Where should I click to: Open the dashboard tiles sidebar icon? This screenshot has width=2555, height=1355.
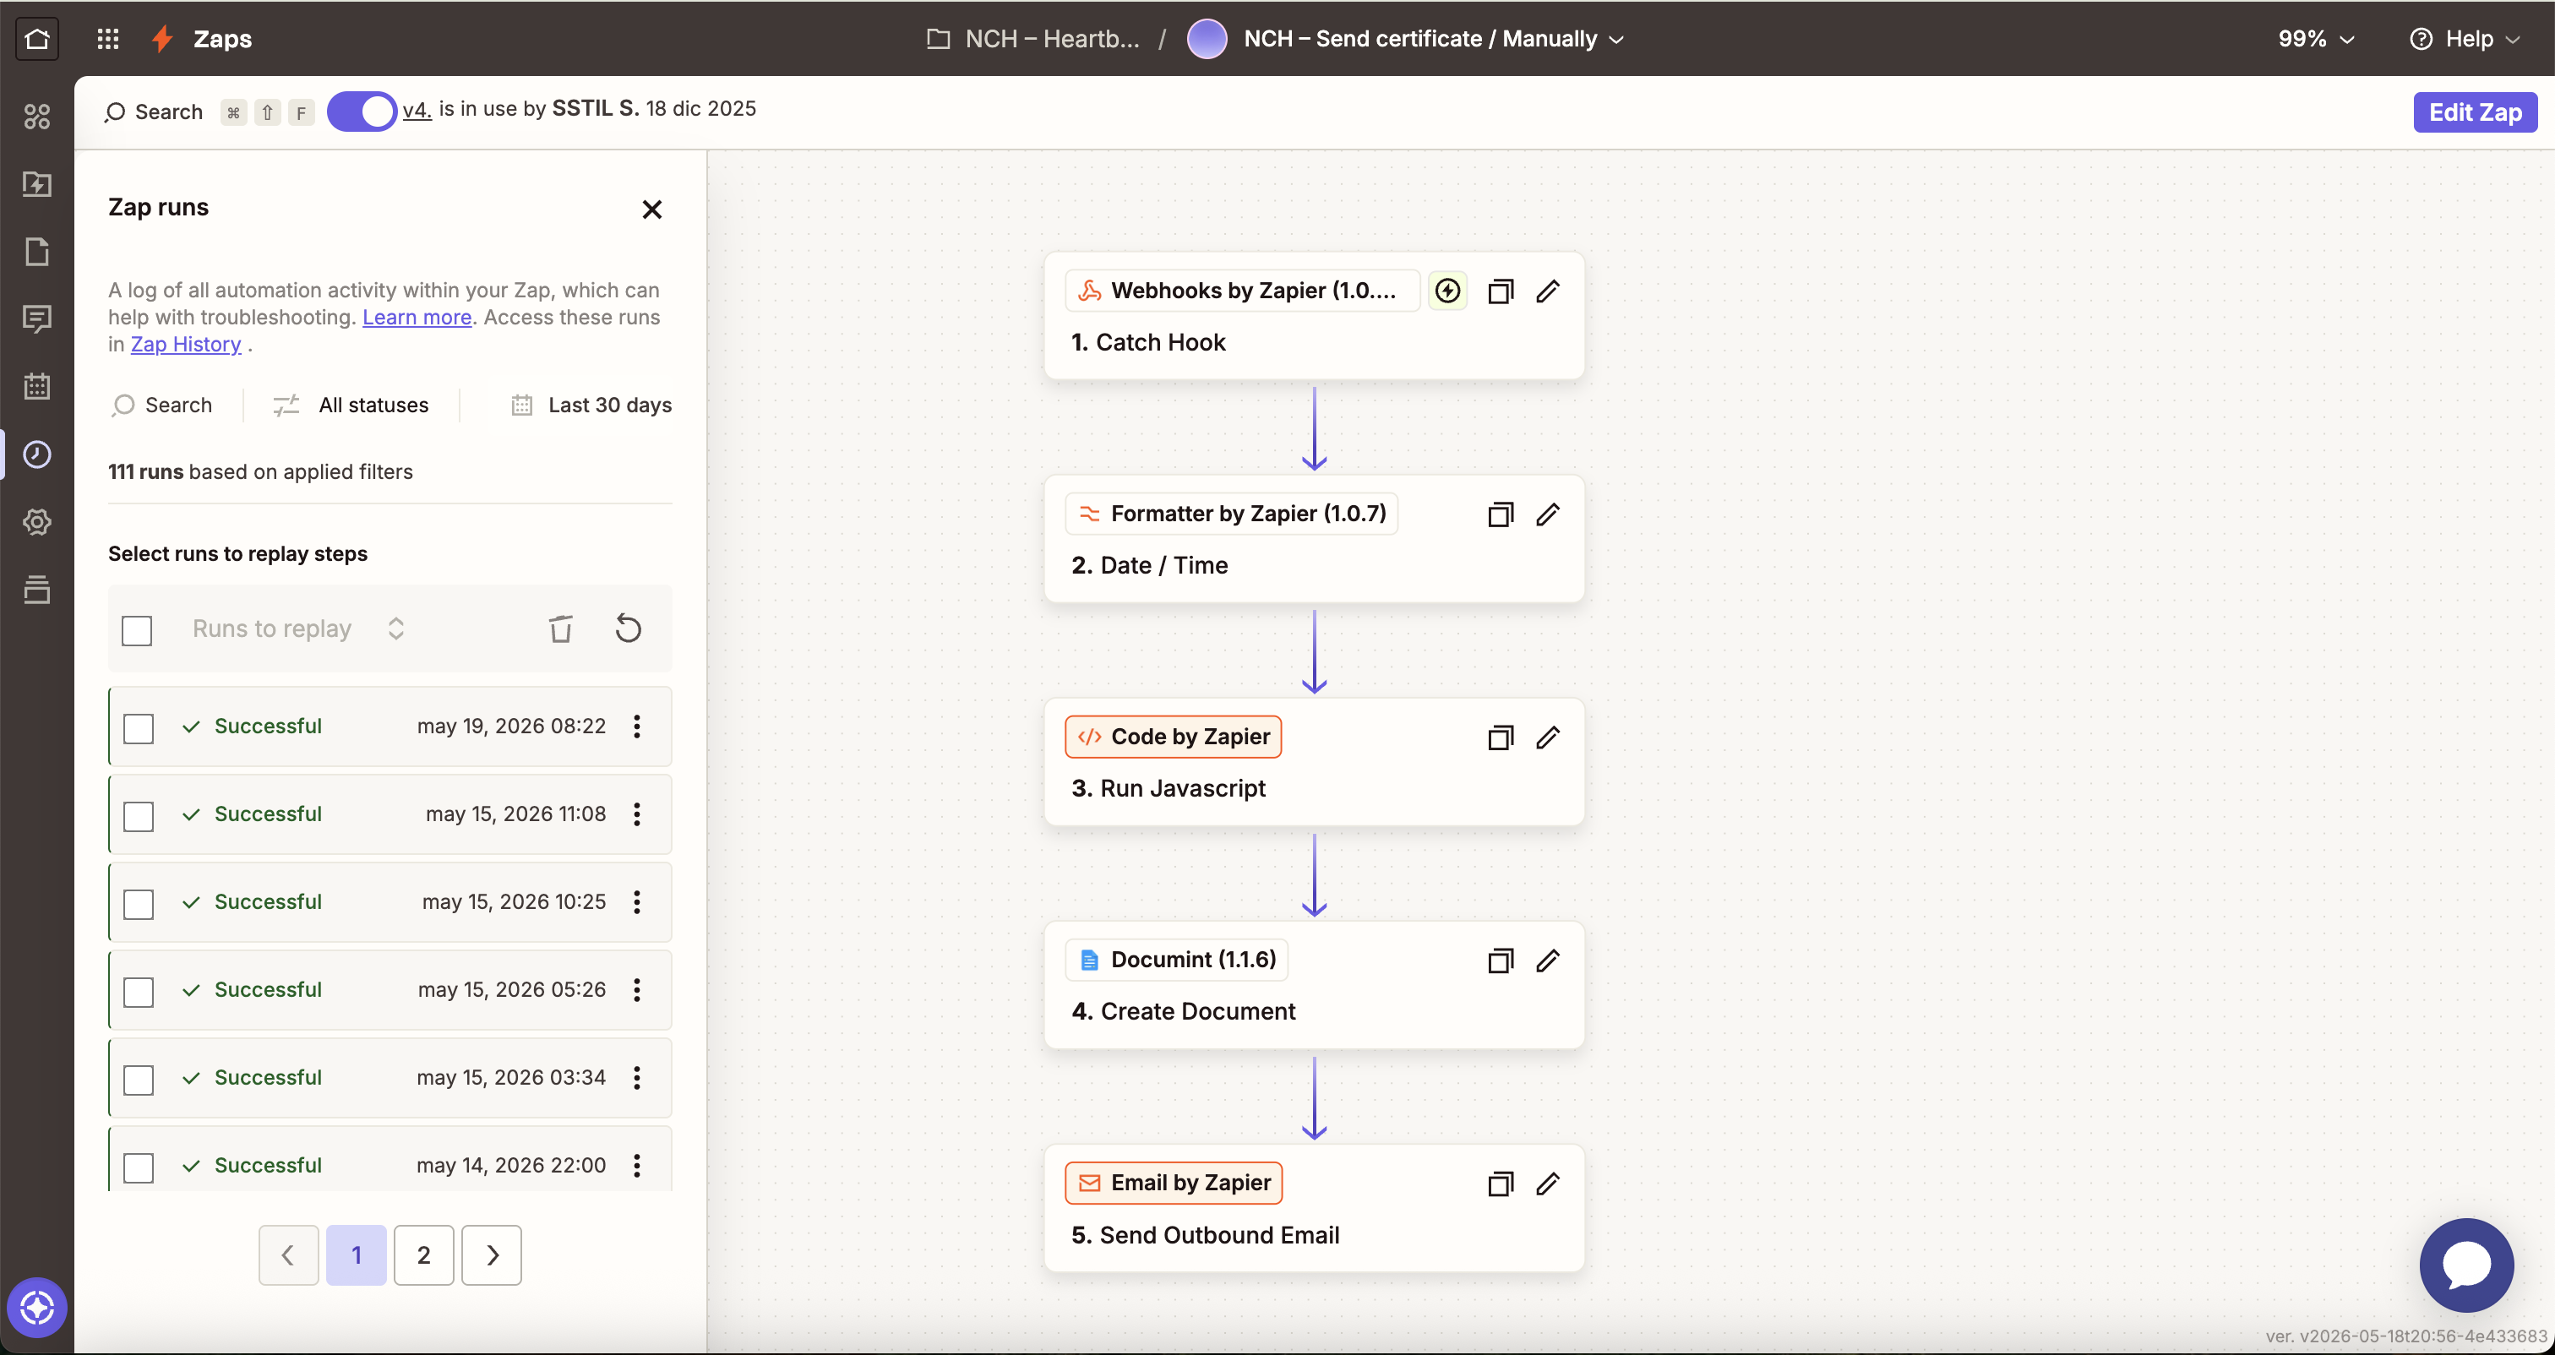(36, 117)
